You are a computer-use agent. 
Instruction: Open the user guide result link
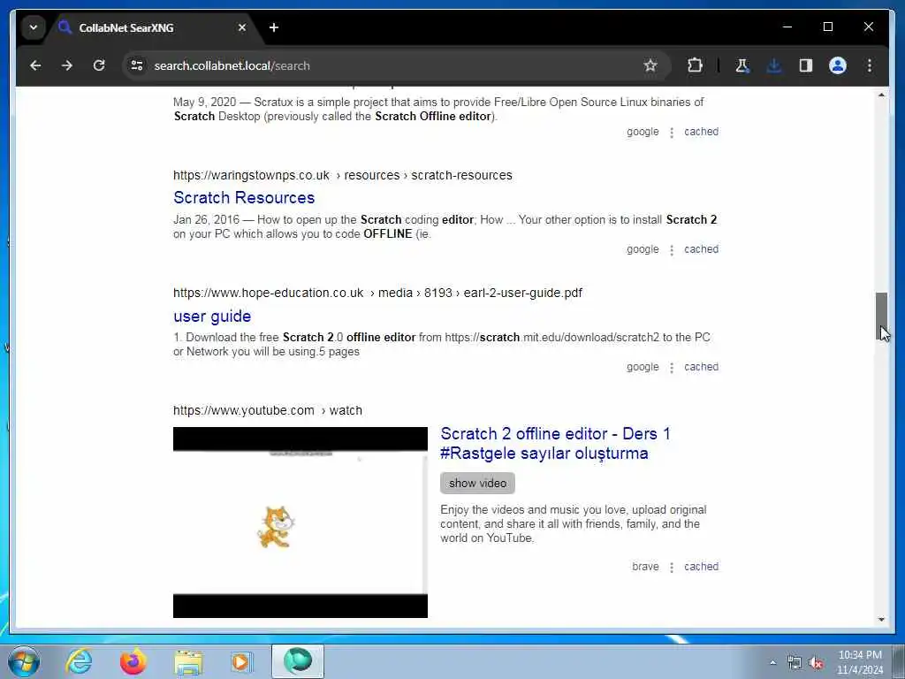[x=212, y=316]
